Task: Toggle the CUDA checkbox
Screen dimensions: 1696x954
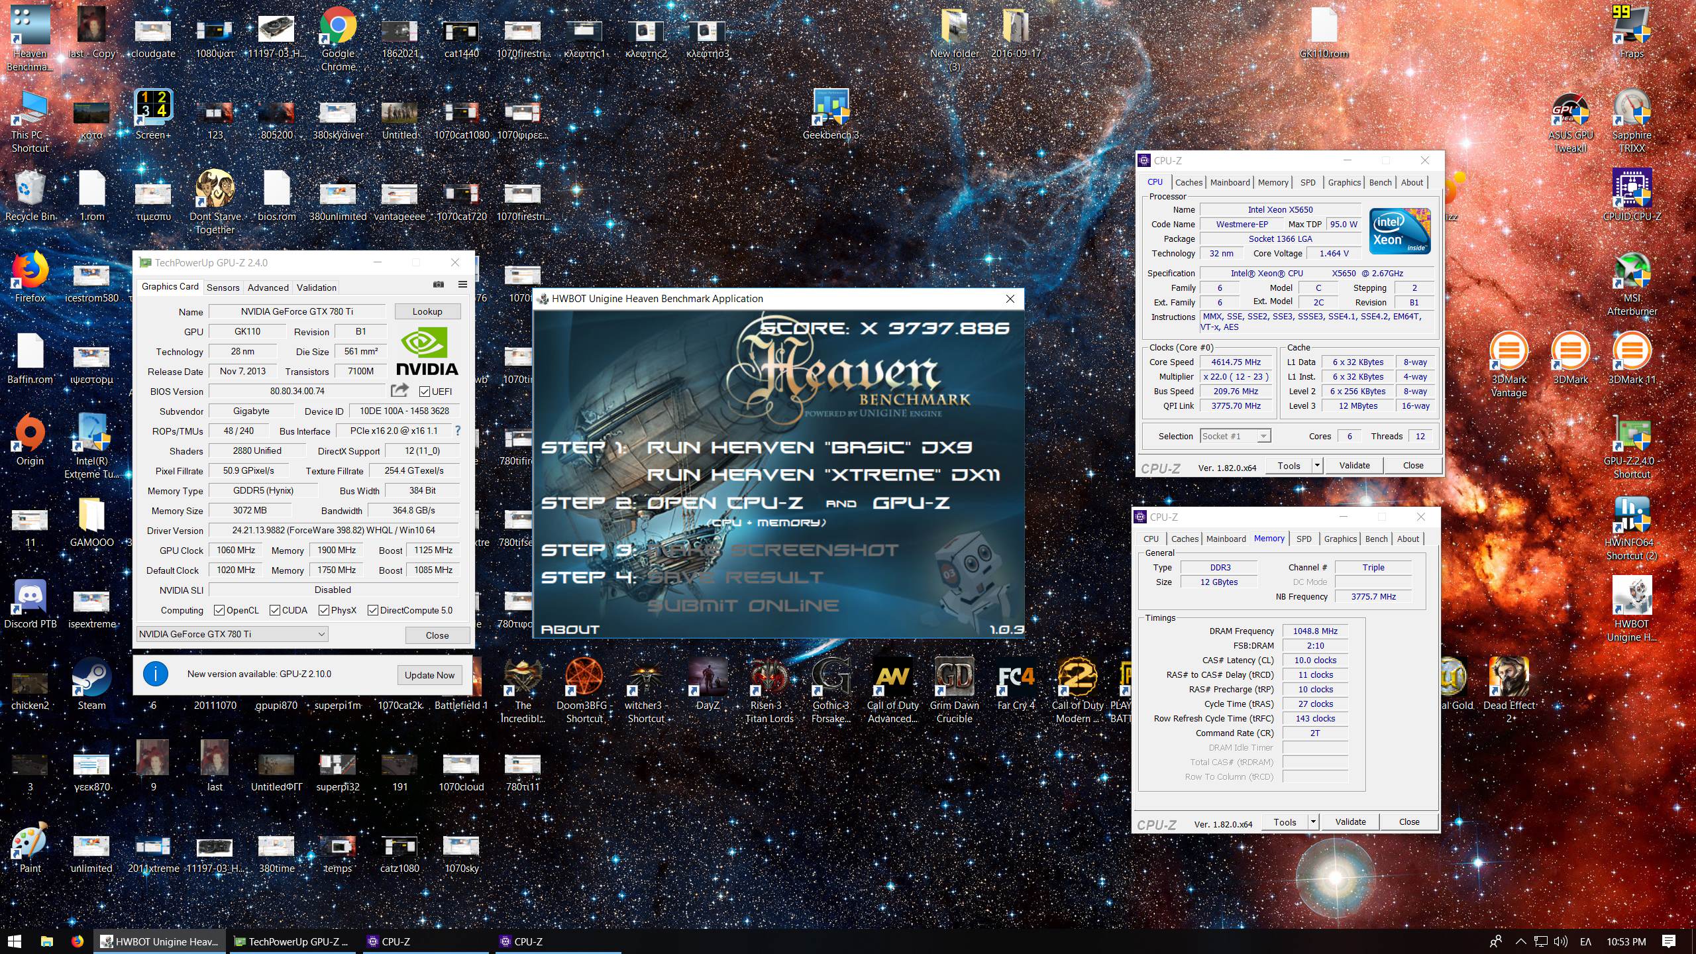Action: click(275, 610)
